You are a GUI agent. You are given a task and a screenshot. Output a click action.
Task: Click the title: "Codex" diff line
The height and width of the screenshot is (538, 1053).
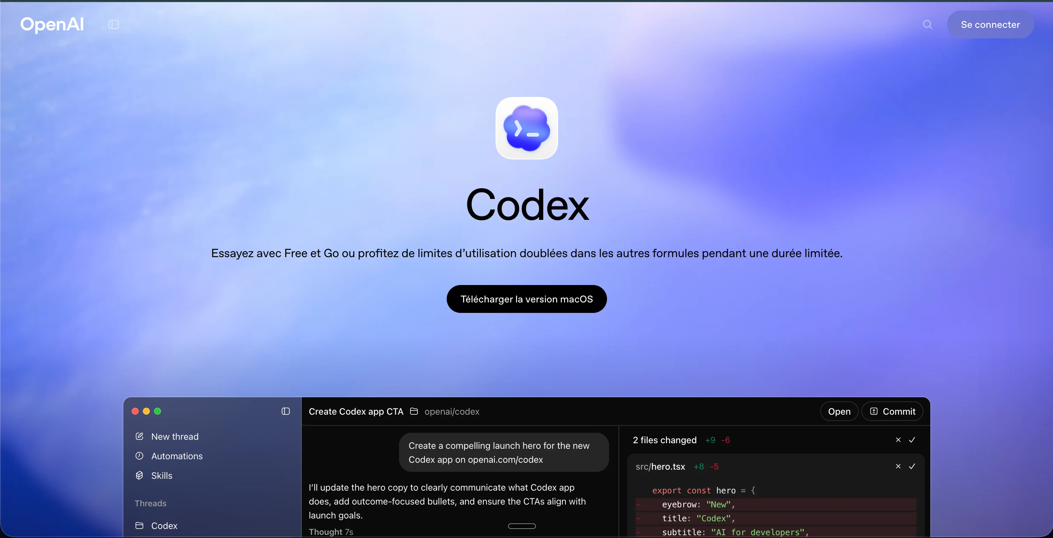[776, 518]
